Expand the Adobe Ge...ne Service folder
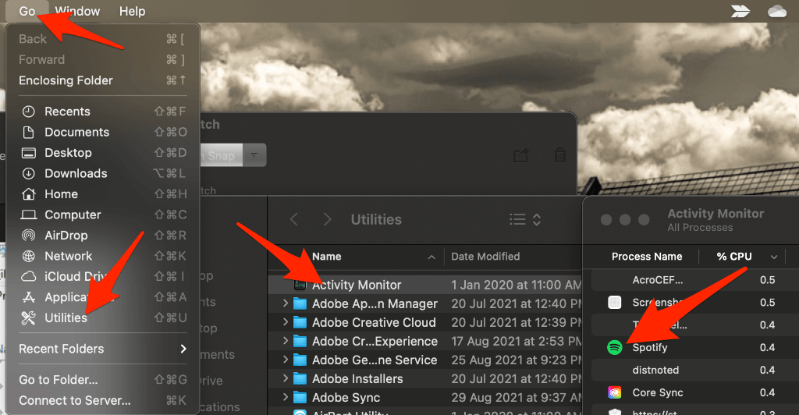This screenshot has width=799, height=415. (286, 360)
